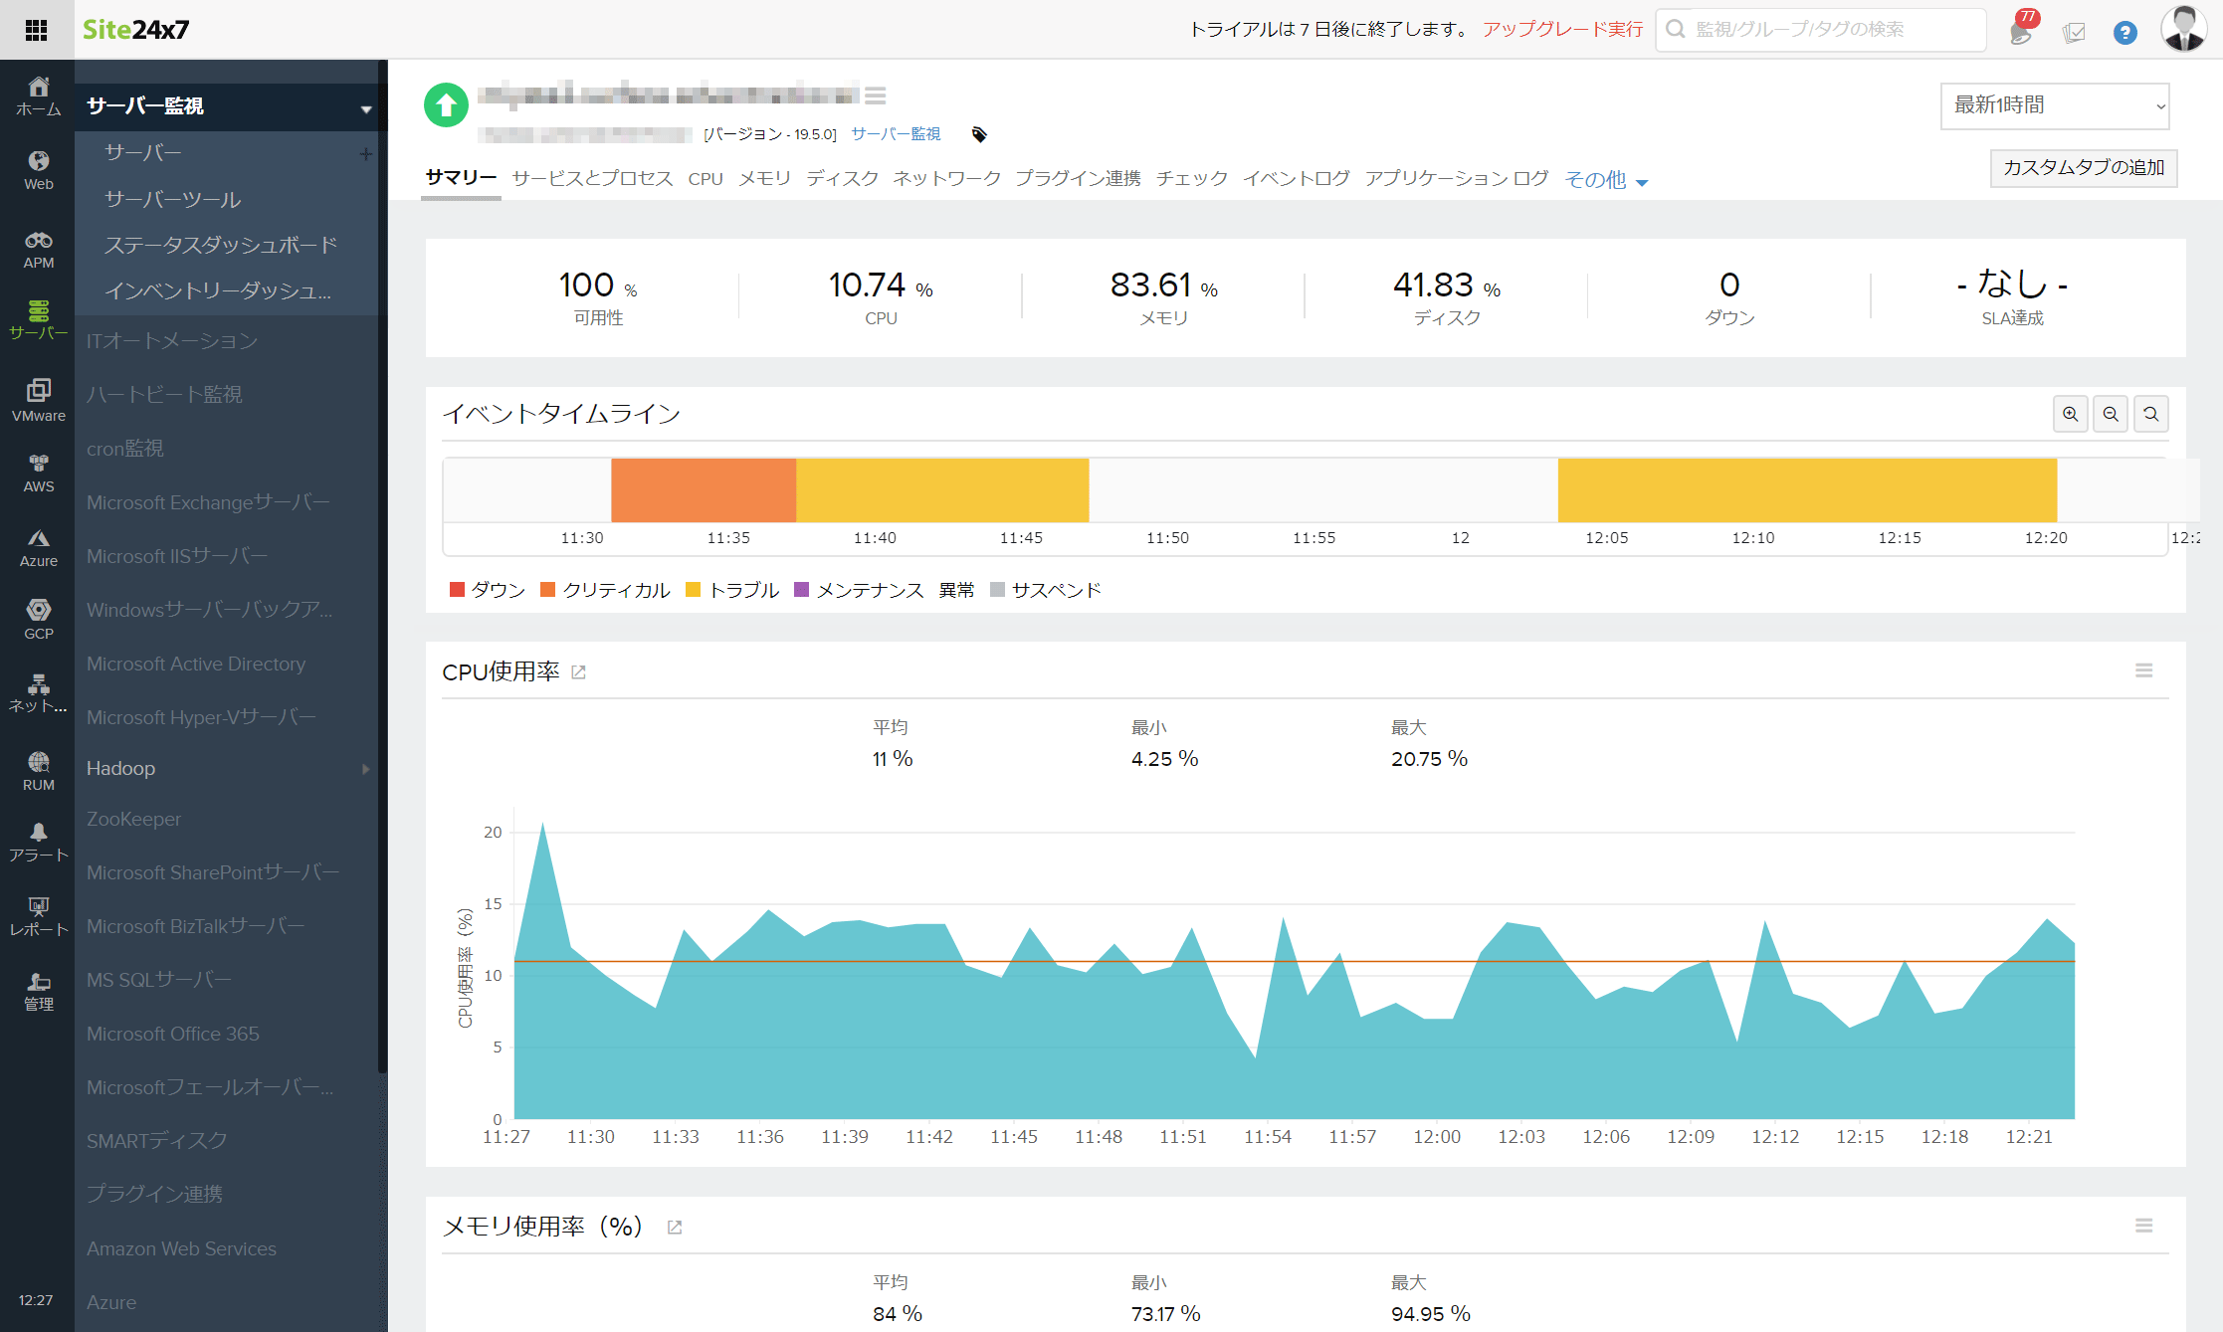Reset zoom on the event timeline
The width and height of the screenshot is (2223, 1332).
[2150, 414]
